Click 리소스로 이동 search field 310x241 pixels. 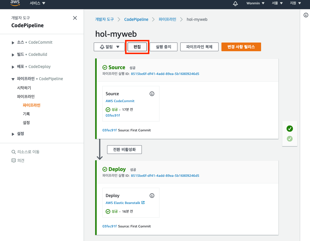28,152
